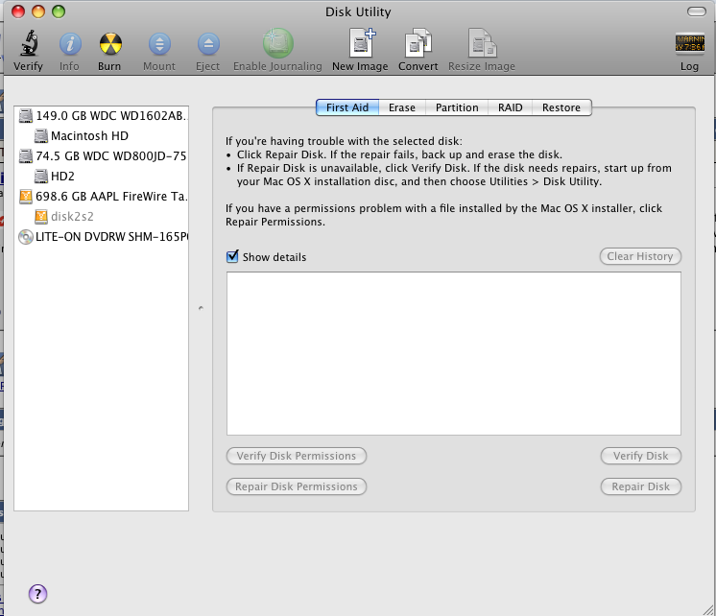This screenshot has height=616, width=716.
Task: Click the Repair Disk button
Action: tap(640, 486)
